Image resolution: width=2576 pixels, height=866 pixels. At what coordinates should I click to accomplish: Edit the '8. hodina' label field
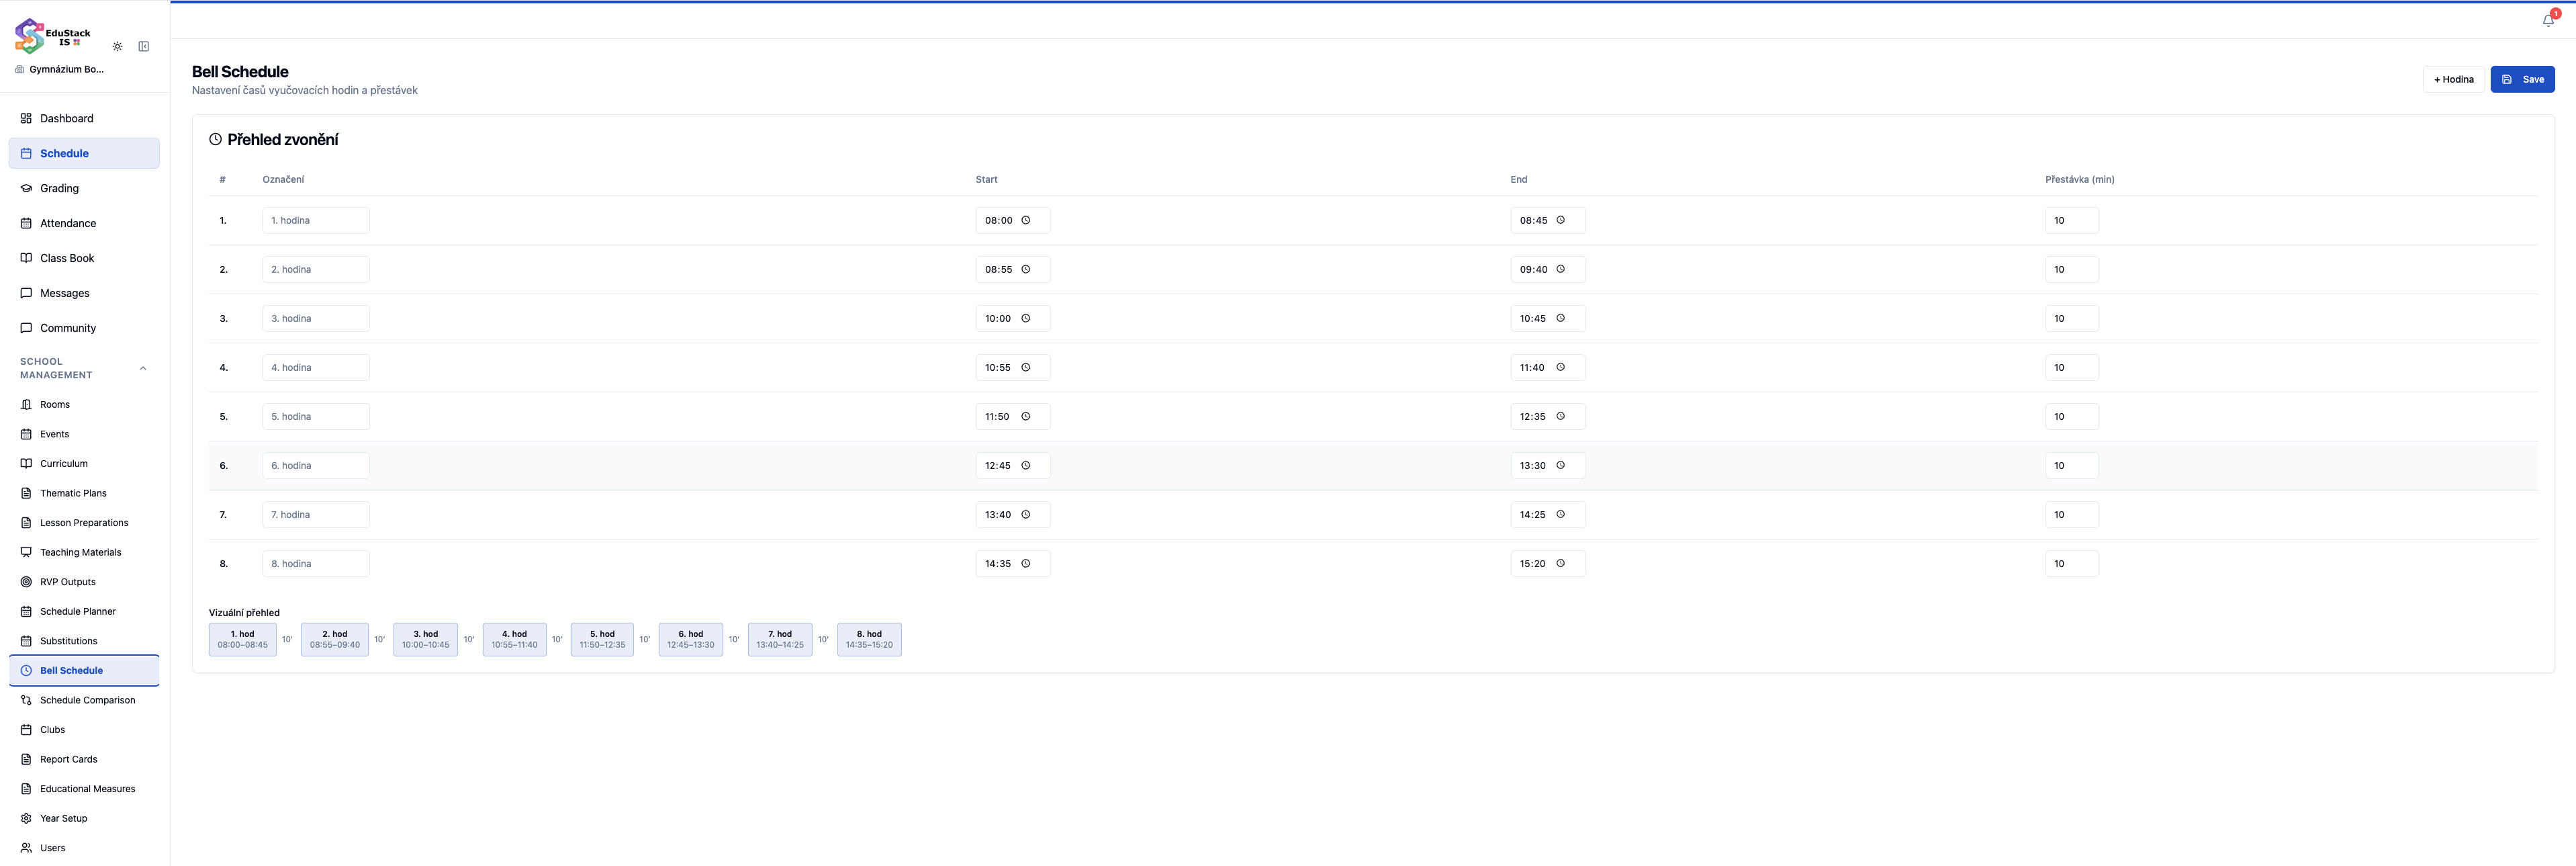point(316,563)
